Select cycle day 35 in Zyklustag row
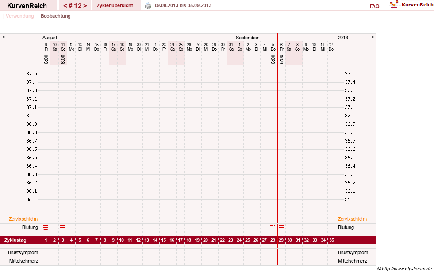 tap(332, 240)
